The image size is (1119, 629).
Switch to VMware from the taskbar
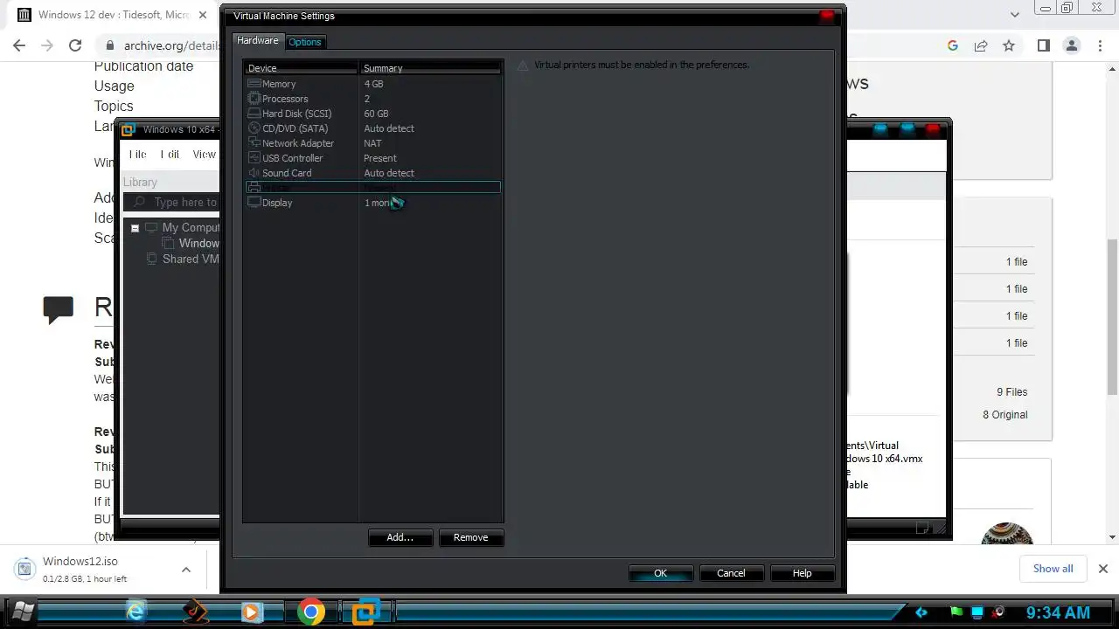click(365, 612)
